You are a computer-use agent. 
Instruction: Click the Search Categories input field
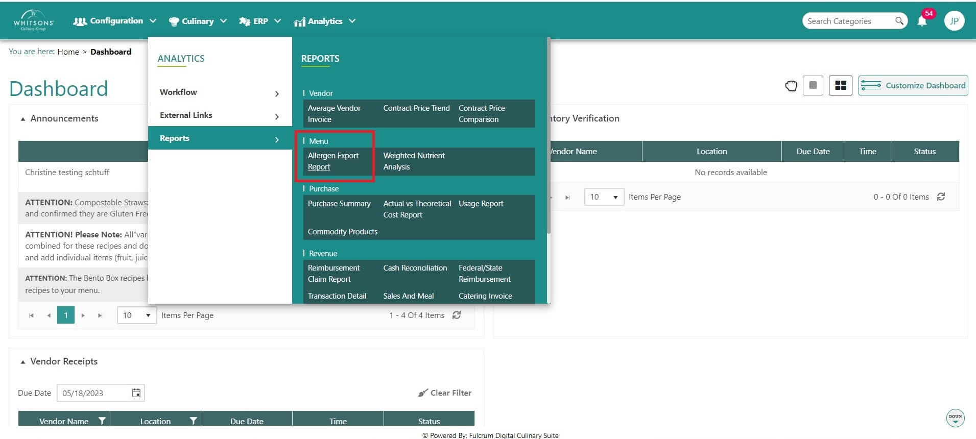(x=848, y=21)
